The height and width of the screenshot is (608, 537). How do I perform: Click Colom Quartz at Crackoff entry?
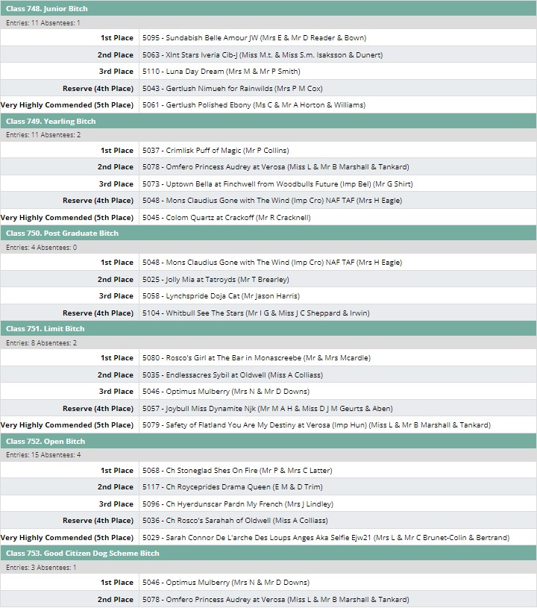pos(227,218)
